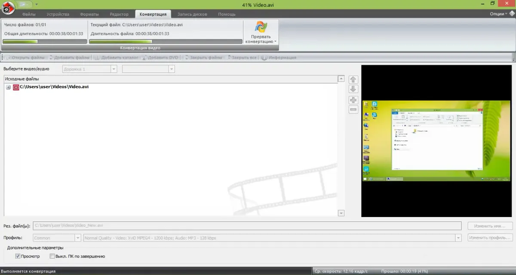Click the Прервать конвертацию icon

(261, 27)
